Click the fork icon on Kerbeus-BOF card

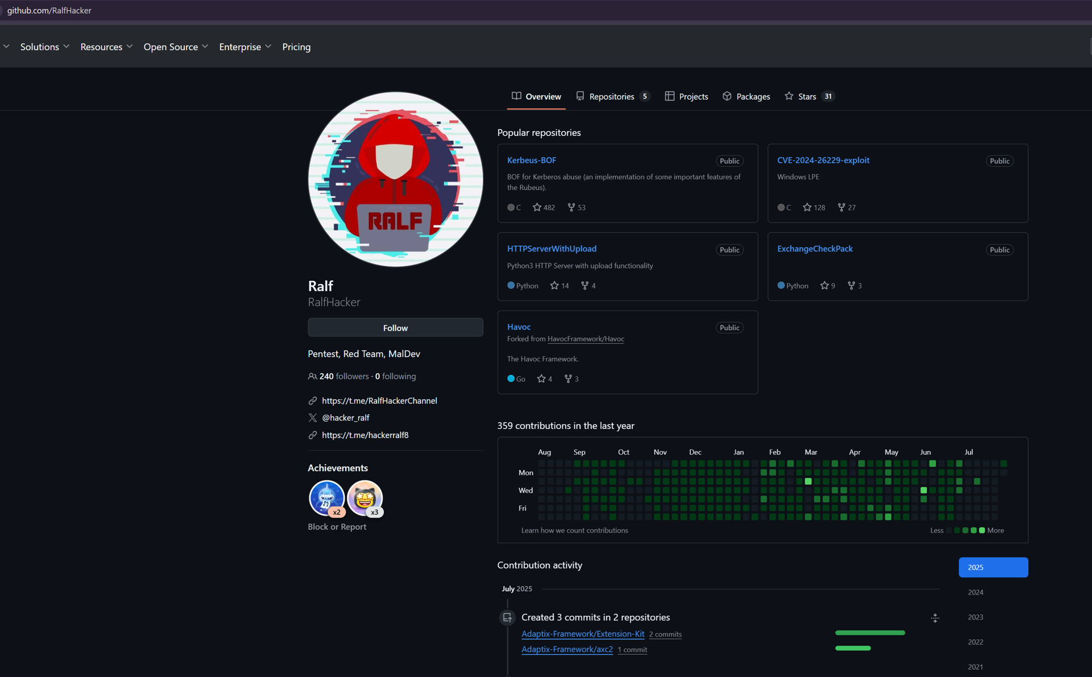571,207
